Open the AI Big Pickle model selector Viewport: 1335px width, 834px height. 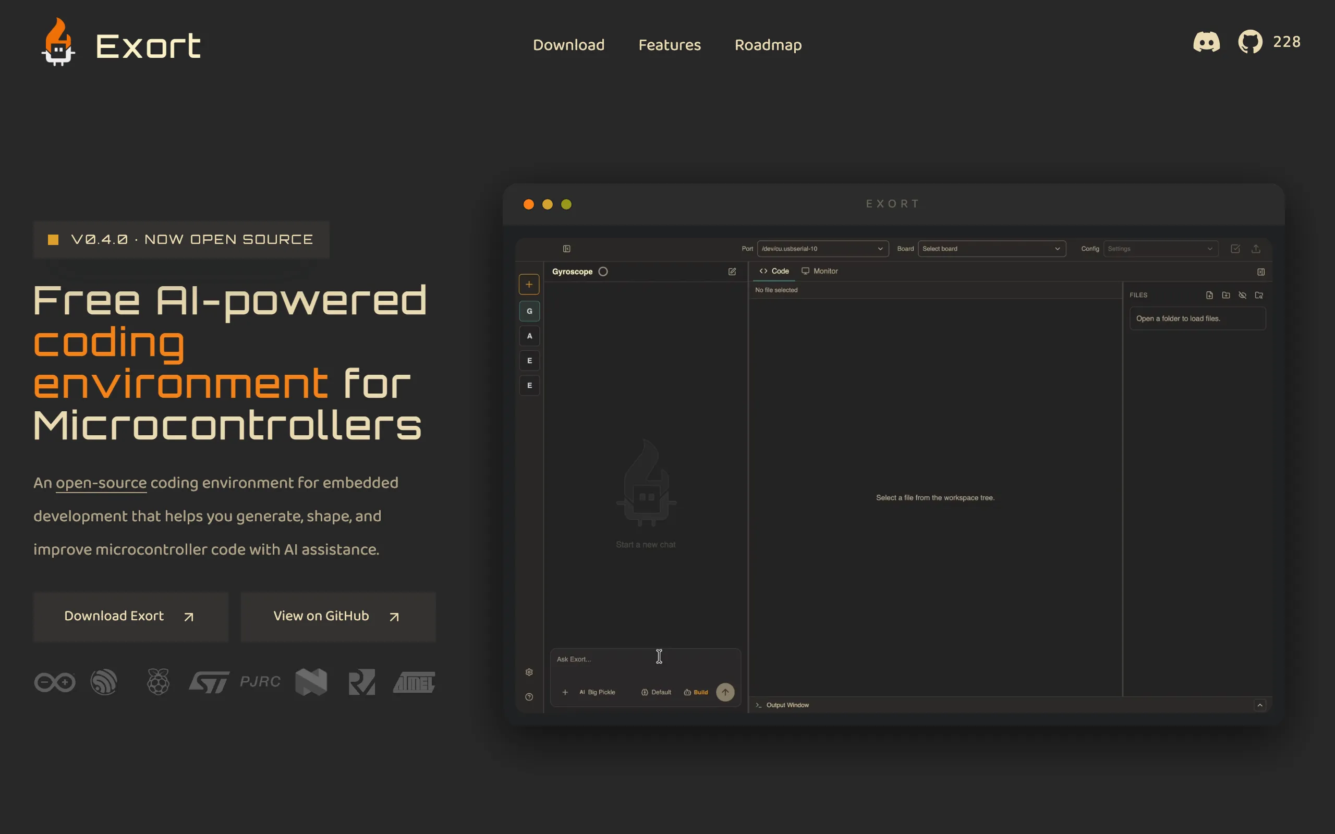[x=597, y=692]
